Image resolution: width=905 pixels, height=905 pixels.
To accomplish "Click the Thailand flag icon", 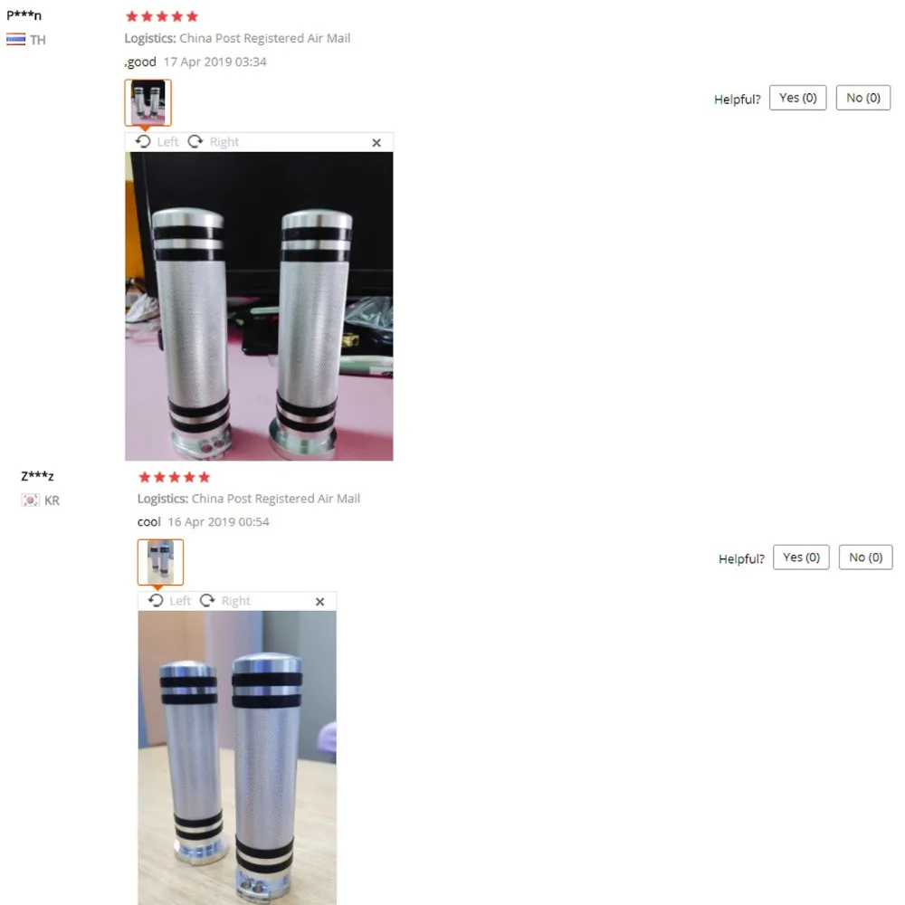I will tap(15, 39).
